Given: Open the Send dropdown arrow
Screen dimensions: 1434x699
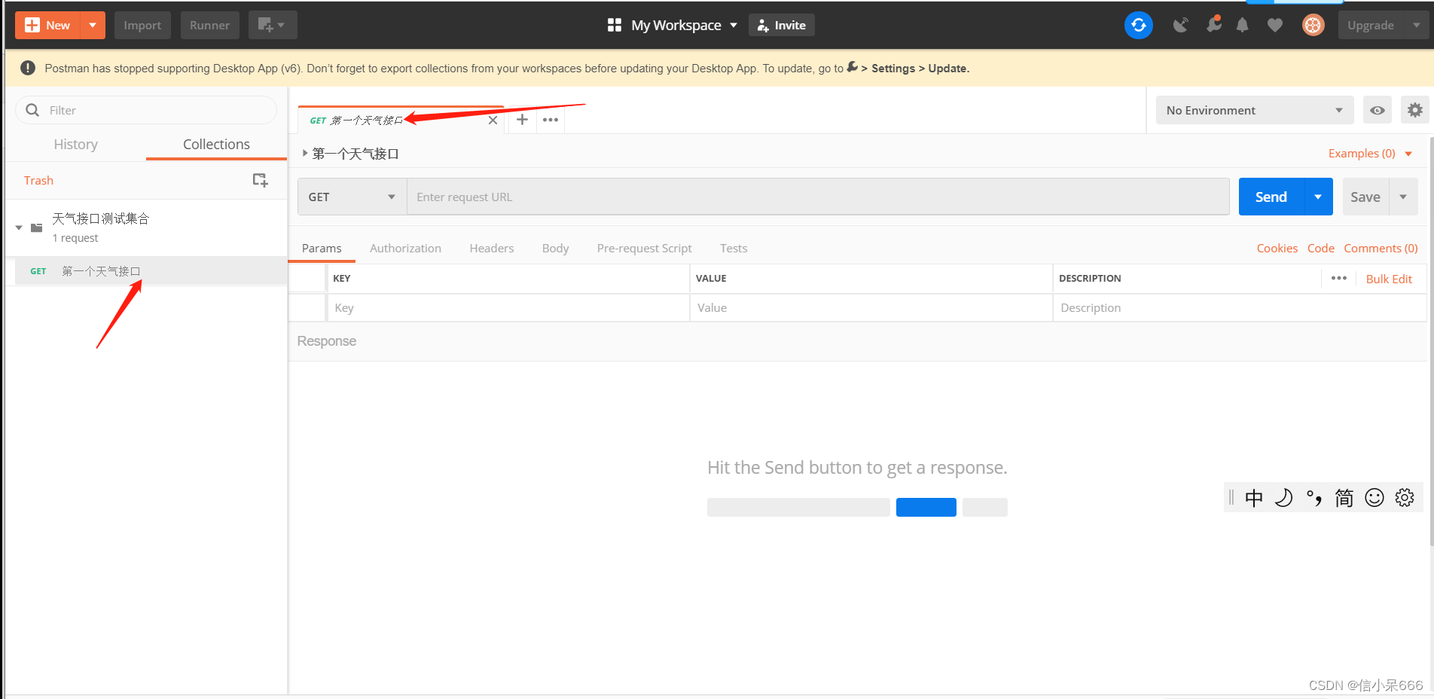Looking at the screenshot, I should coord(1318,197).
